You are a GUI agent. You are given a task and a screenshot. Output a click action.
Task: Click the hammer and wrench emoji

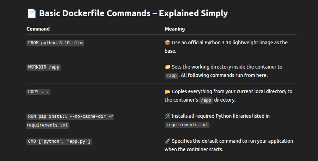(167, 116)
